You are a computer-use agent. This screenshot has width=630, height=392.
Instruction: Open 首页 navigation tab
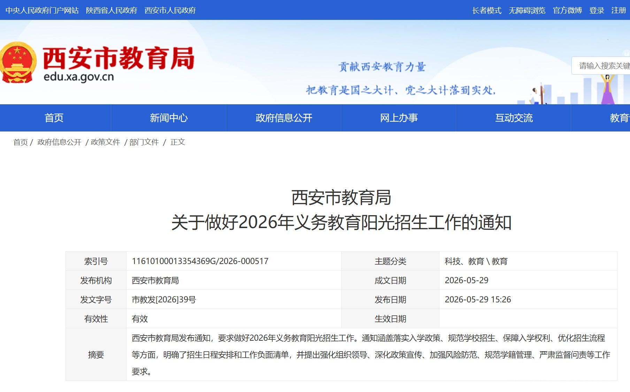pyautogui.click(x=54, y=118)
